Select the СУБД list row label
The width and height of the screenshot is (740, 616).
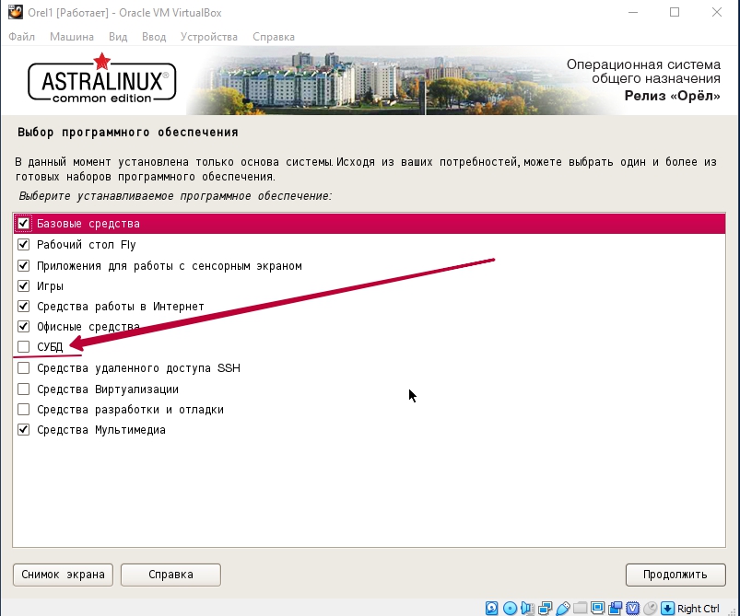coord(50,347)
